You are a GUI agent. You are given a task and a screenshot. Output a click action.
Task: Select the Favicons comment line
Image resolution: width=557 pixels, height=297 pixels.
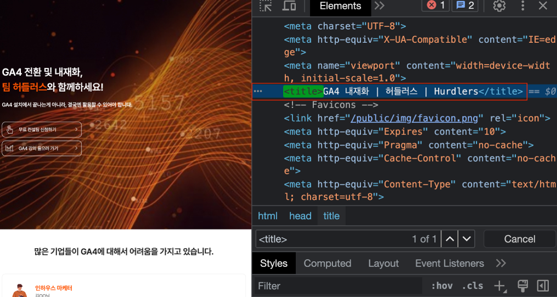pyautogui.click(x=331, y=105)
